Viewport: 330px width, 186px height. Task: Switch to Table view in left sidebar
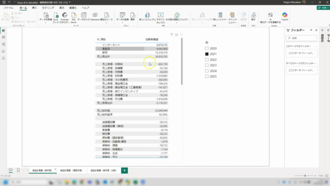tap(4, 37)
